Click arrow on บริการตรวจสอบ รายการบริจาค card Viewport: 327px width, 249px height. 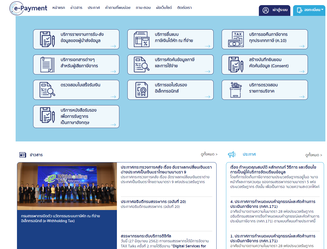pos(302,97)
